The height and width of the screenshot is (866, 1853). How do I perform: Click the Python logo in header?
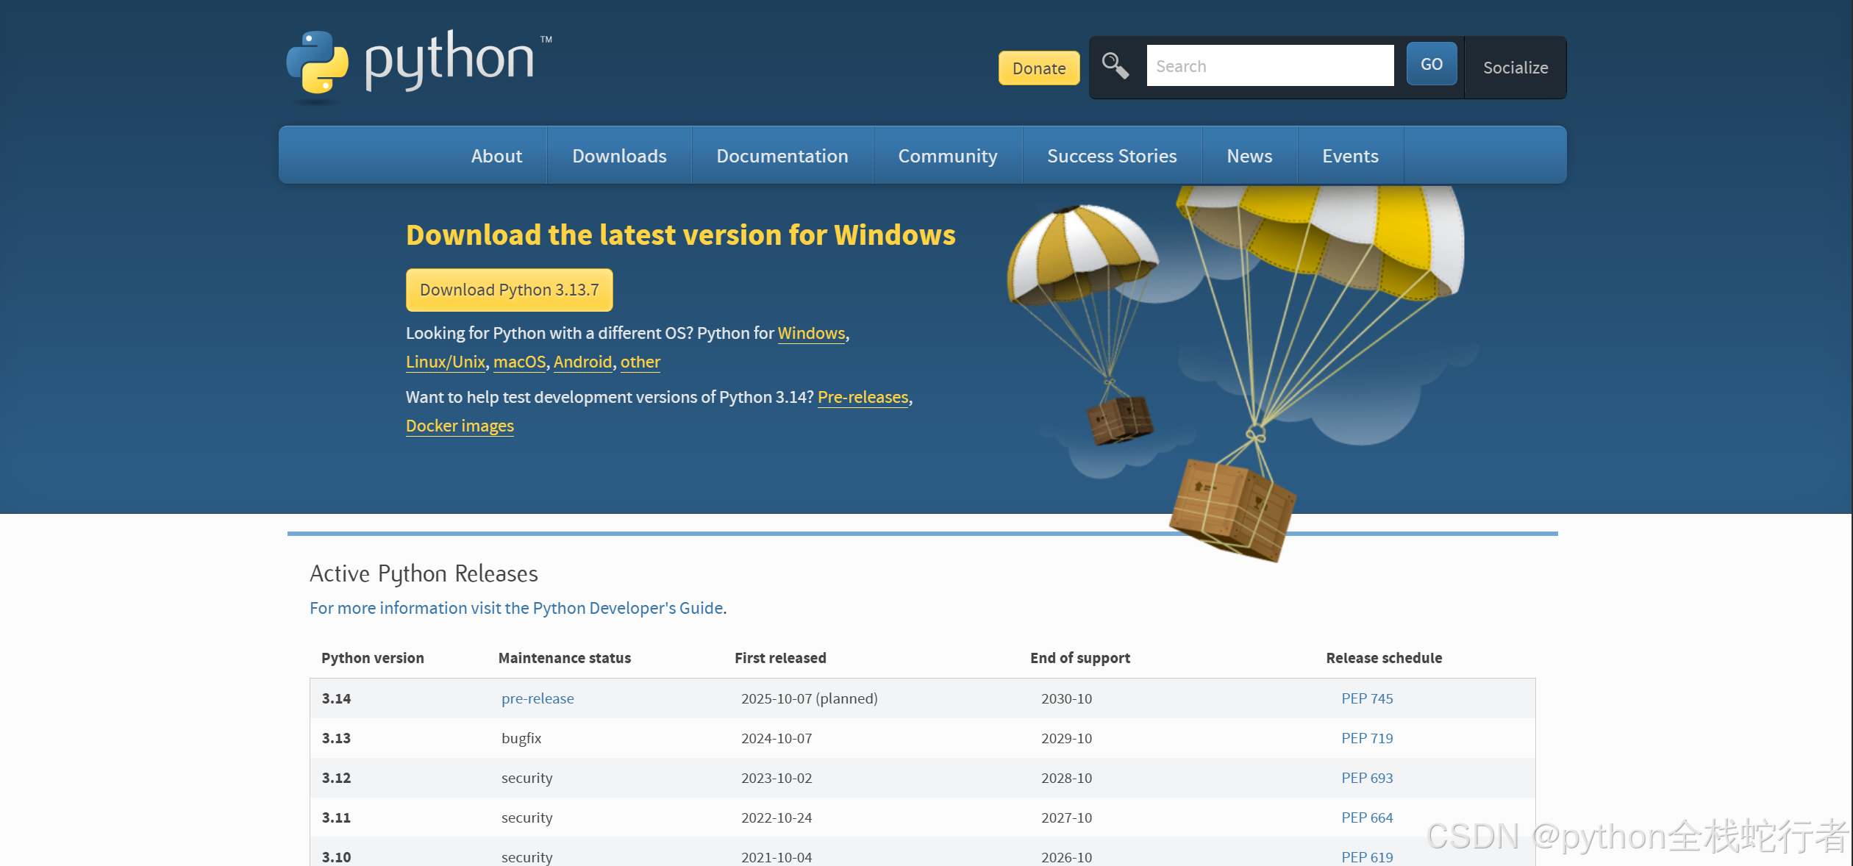tap(417, 64)
